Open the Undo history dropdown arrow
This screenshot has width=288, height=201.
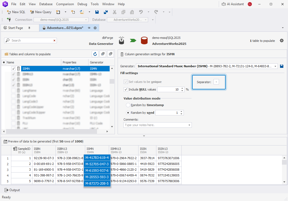(x=148, y=12)
